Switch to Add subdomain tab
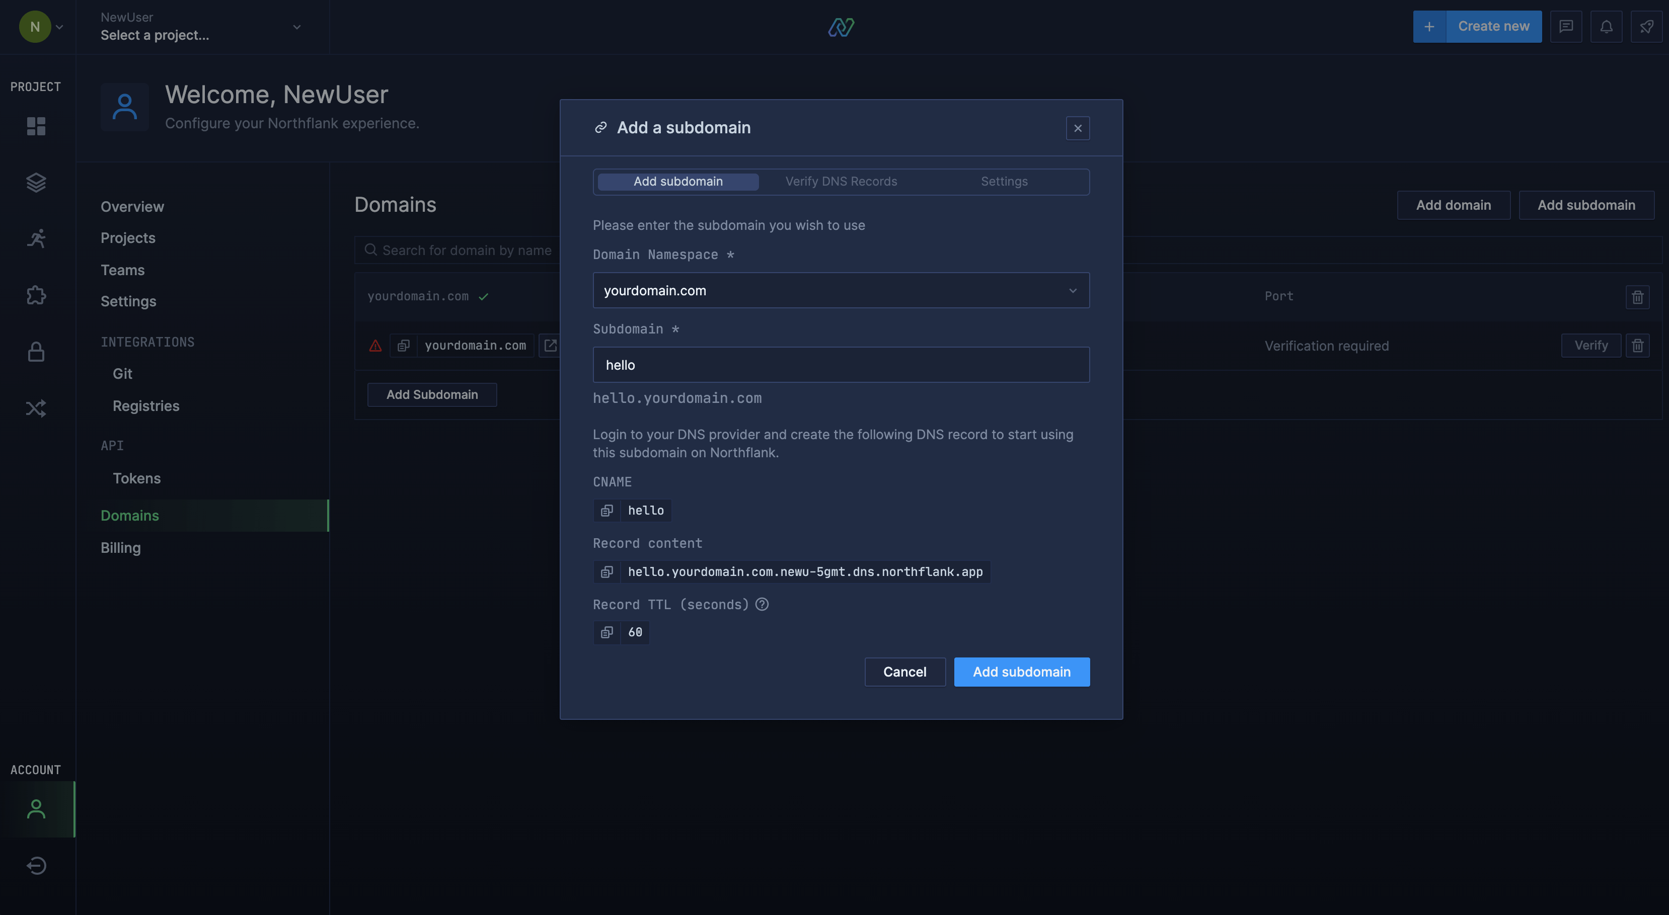The width and height of the screenshot is (1669, 915). (677, 181)
